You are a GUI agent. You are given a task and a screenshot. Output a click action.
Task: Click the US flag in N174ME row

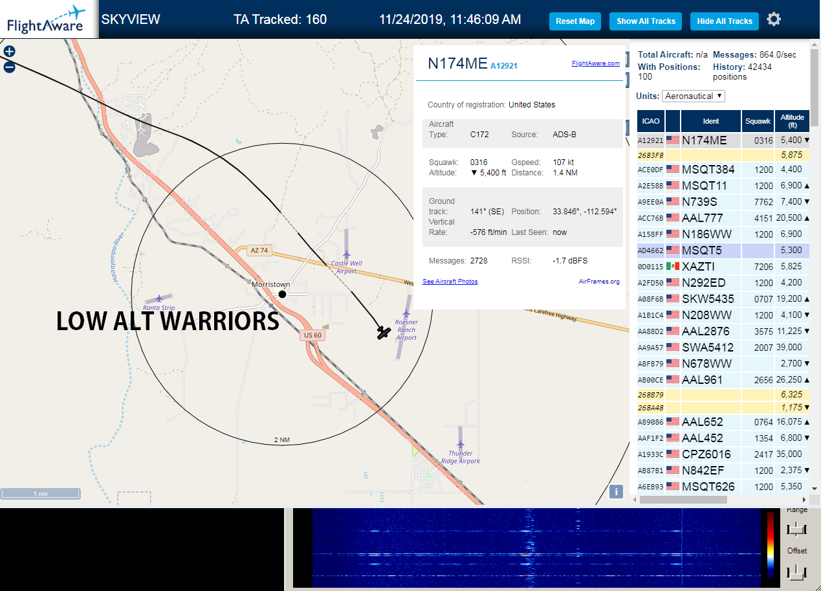tap(672, 140)
